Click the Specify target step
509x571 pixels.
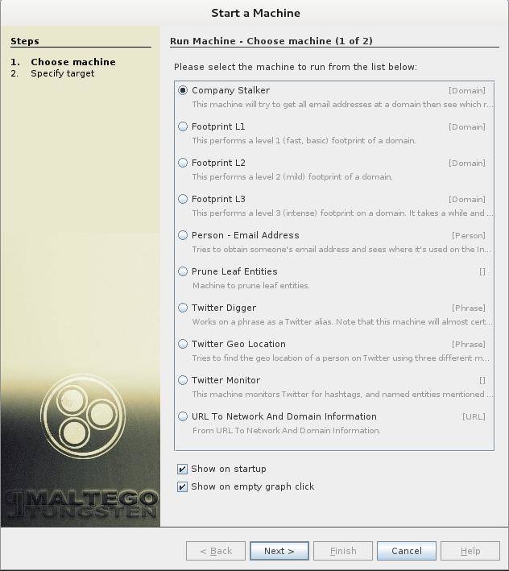coord(62,73)
